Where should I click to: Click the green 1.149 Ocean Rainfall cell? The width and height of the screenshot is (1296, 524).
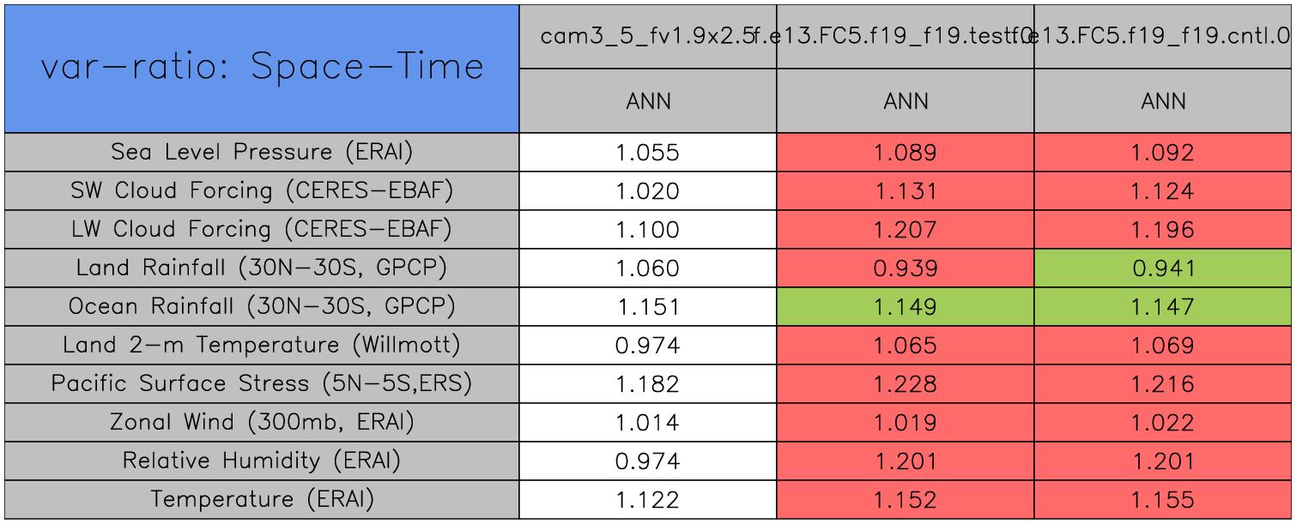(905, 307)
